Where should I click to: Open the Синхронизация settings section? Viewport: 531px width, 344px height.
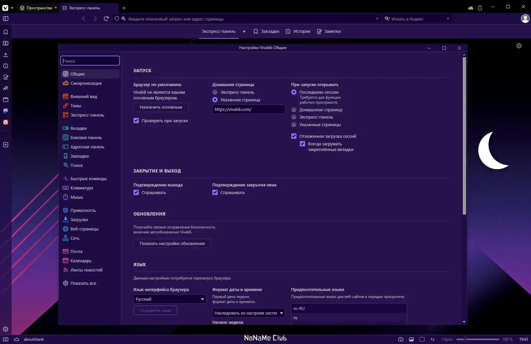coord(90,83)
